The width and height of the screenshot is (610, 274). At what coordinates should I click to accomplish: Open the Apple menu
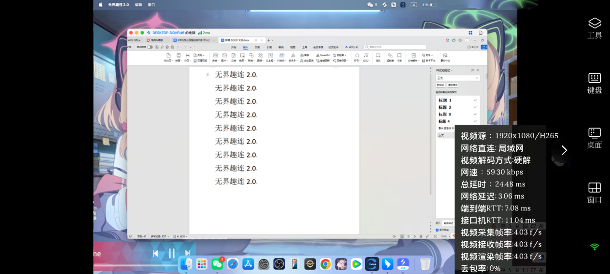point(101,4)
